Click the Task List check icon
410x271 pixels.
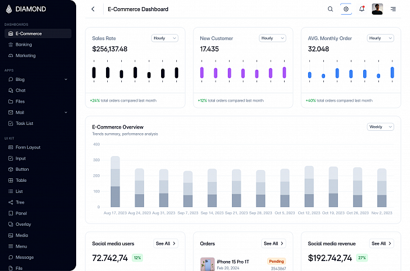click(x=11, y=123)
